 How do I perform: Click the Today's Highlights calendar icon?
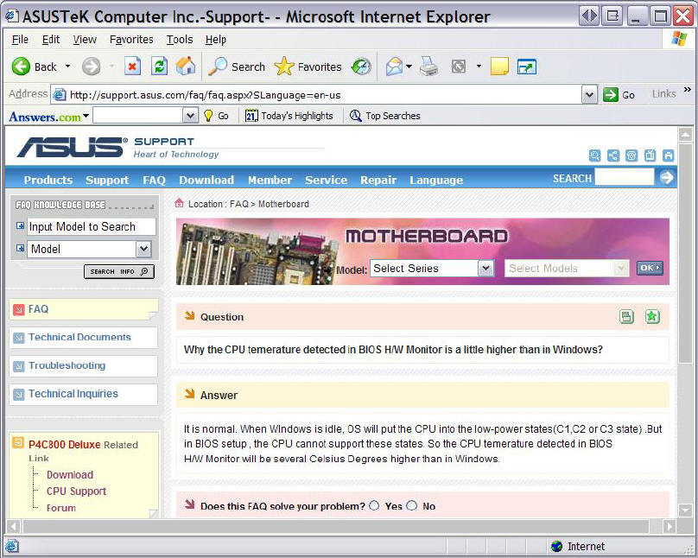(x=251, y=116)
